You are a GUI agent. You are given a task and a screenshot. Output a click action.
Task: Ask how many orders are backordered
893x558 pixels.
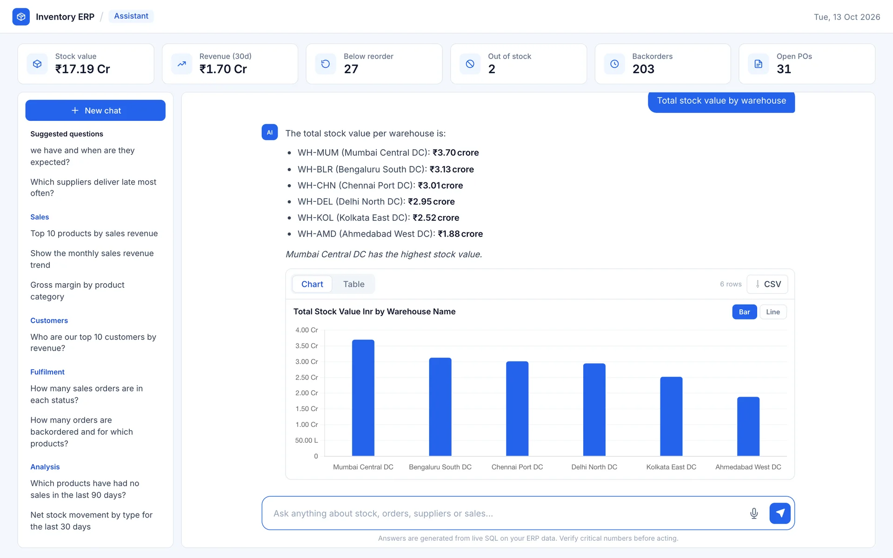tap(81, 432)
